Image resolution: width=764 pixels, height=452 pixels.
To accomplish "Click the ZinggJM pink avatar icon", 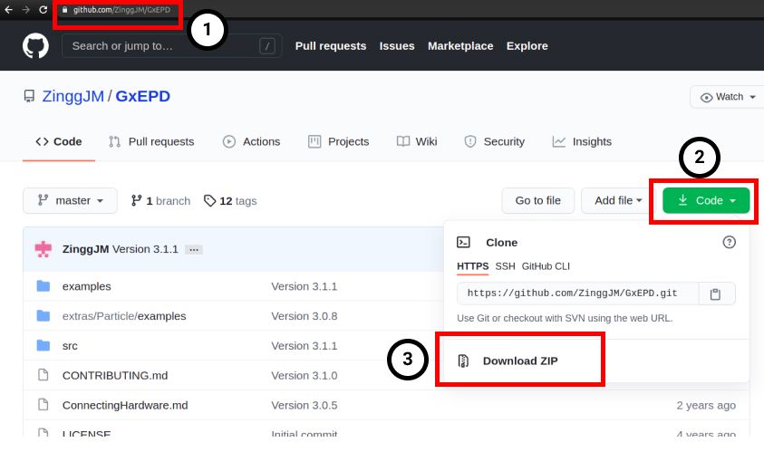I will (44, 249).
